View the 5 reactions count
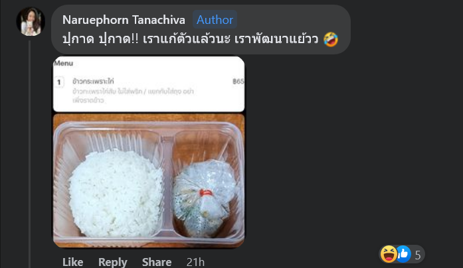 (418, 255)
